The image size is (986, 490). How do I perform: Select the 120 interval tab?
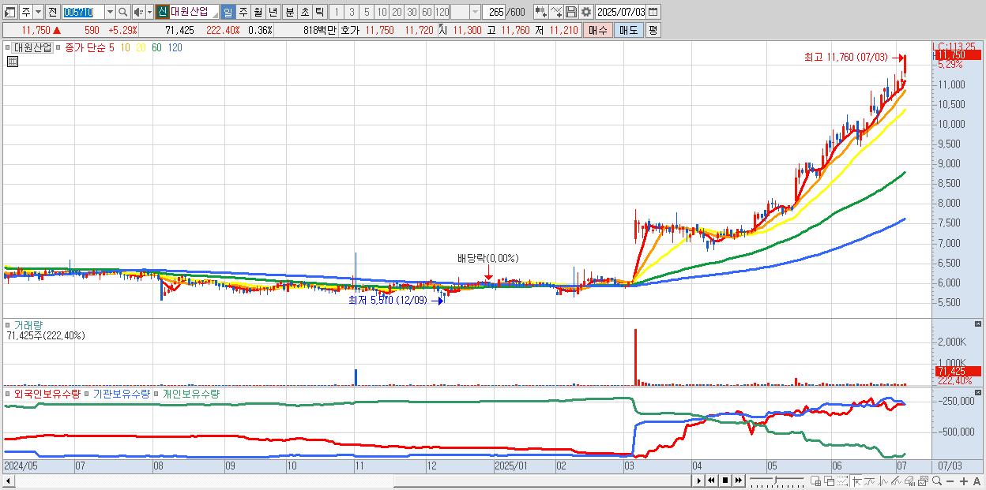442,12
